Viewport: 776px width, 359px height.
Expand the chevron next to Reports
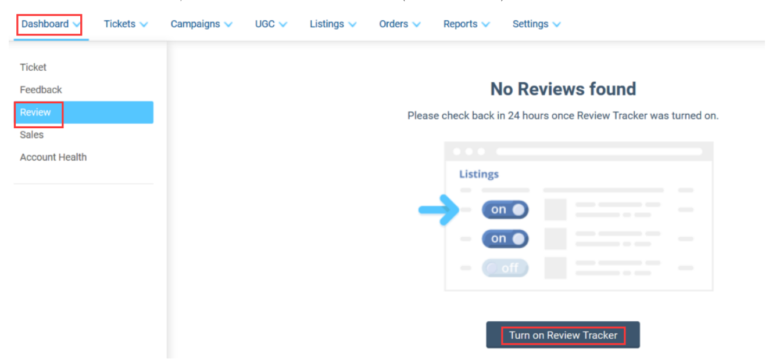pyautogui.click(x=485, y=25)
